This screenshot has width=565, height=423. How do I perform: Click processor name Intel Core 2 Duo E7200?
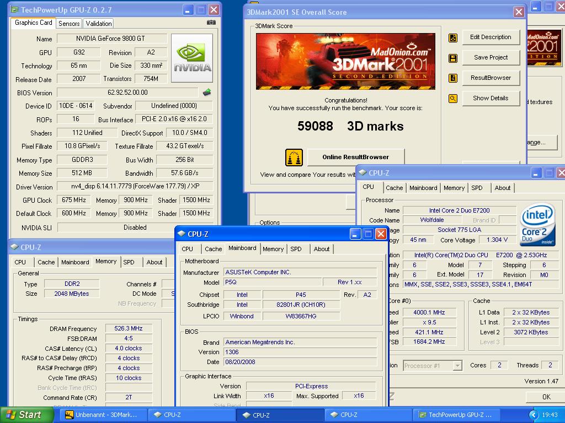[x=459, y=210]
